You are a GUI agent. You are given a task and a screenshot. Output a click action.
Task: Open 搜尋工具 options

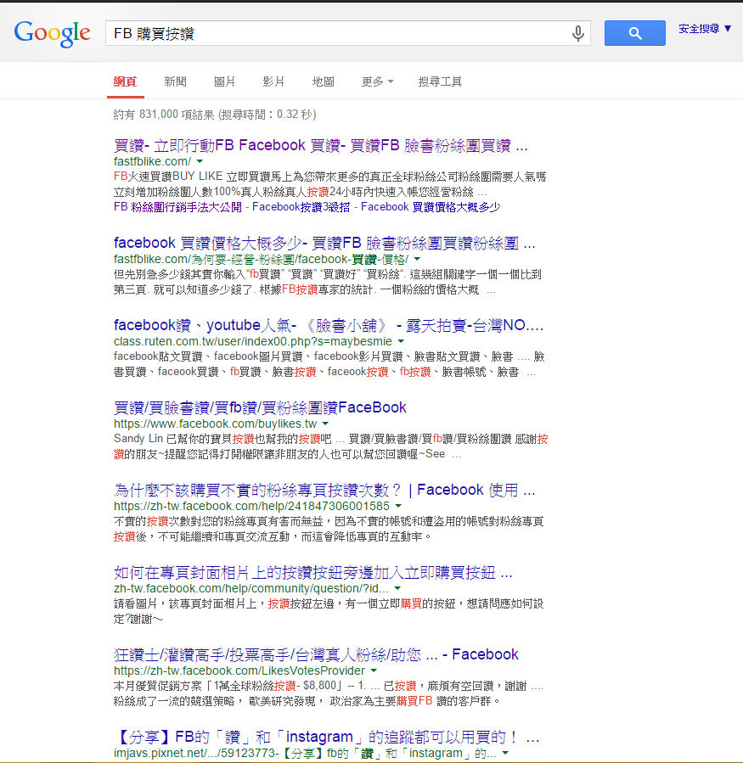point(440,81)
